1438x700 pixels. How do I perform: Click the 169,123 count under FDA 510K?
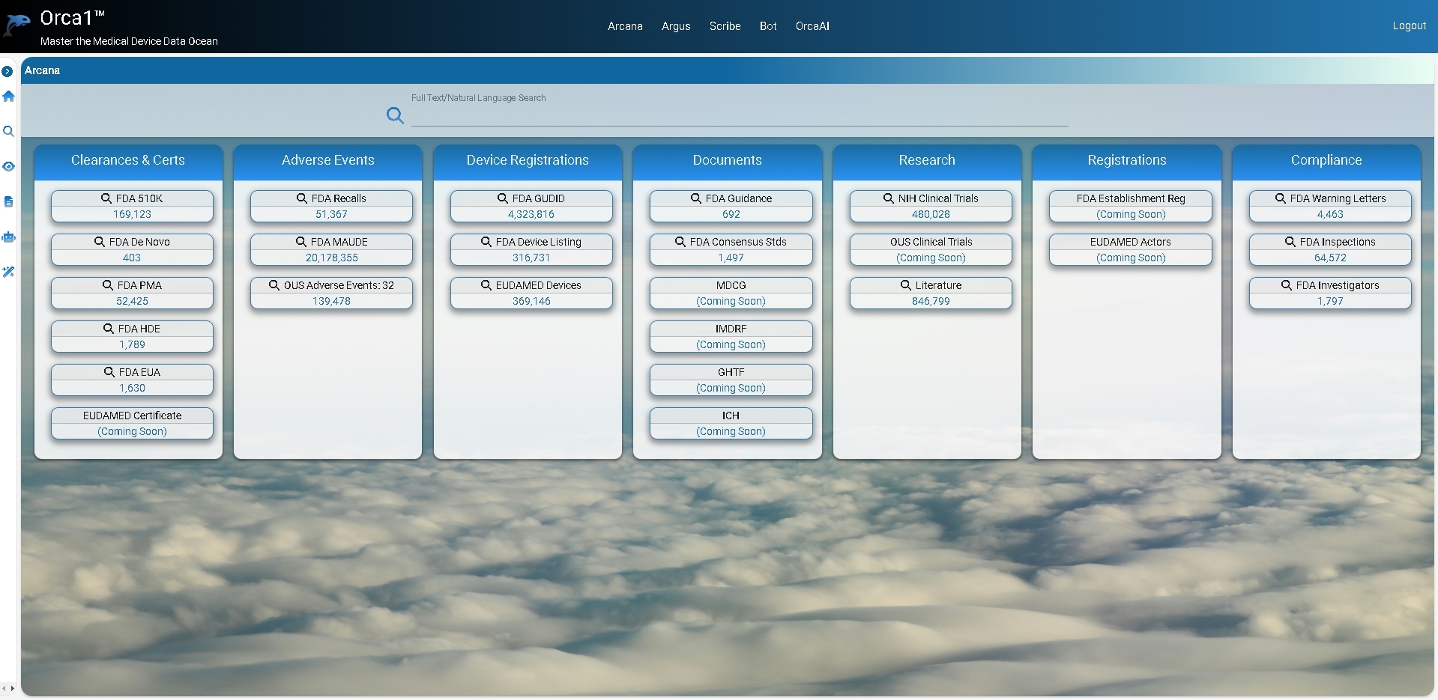(x=132, y=215)
